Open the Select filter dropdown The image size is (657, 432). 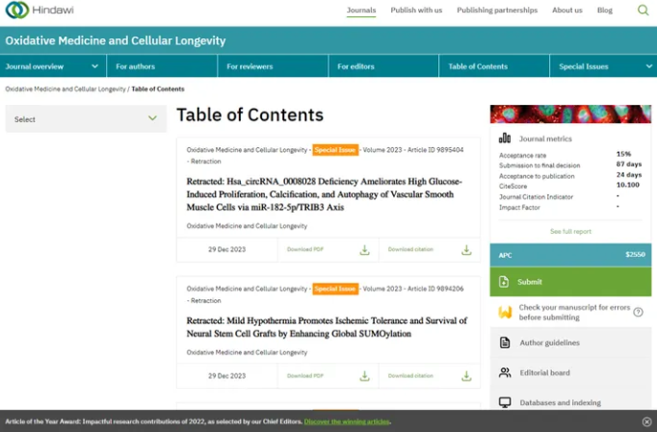tap(86, 119)
